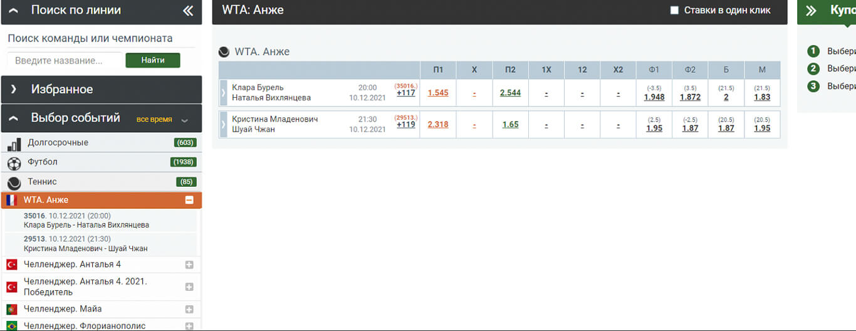Expand Челленджер. Анталья 4 with plus icon
Screen dimensions: 856x331
[x=189, y=265]
